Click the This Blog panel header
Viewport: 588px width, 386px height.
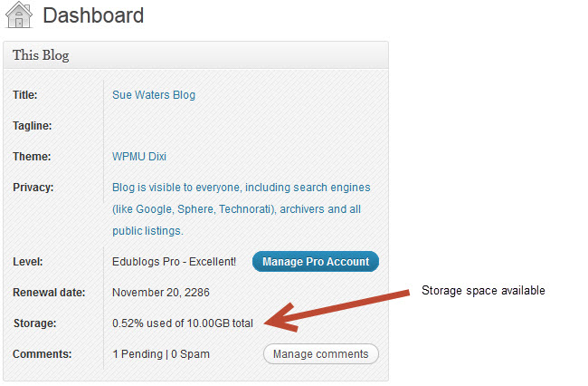195,55
